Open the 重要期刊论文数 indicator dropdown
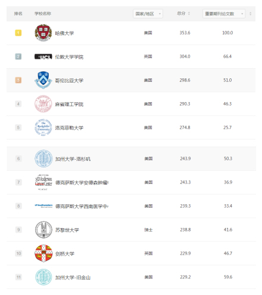Screen dimensions: 262x295 coord(224,14)
